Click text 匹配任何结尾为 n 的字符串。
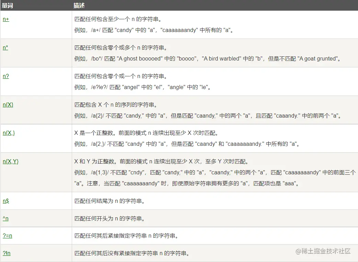358x262 pixels. click(x=110, y=201)
